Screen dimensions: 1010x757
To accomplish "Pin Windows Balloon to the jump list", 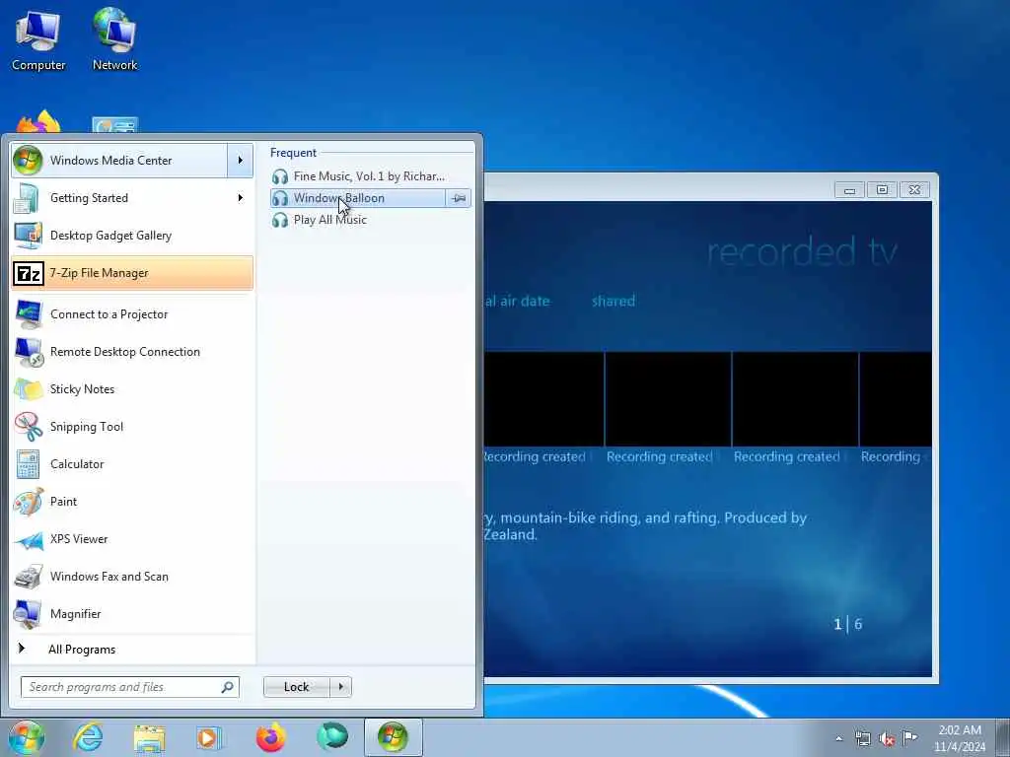I will coord(458,198).
